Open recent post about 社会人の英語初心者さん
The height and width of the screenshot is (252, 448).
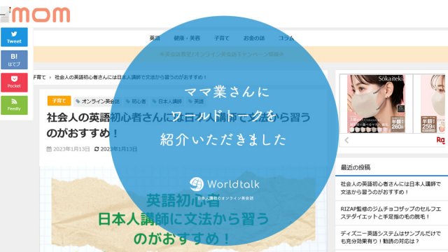(391, 188)
